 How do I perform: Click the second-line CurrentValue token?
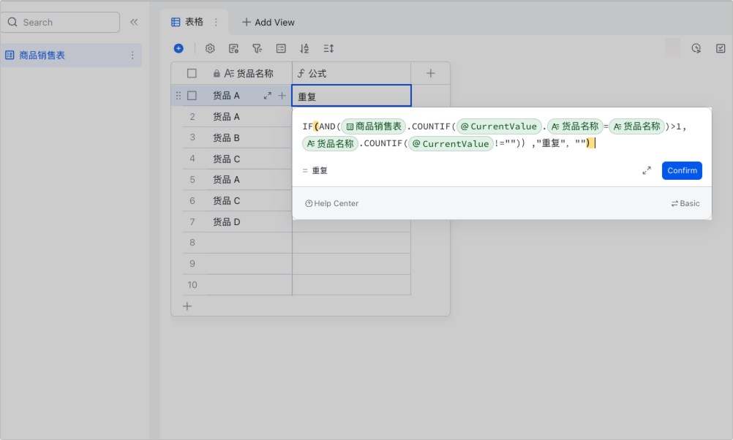451,144
